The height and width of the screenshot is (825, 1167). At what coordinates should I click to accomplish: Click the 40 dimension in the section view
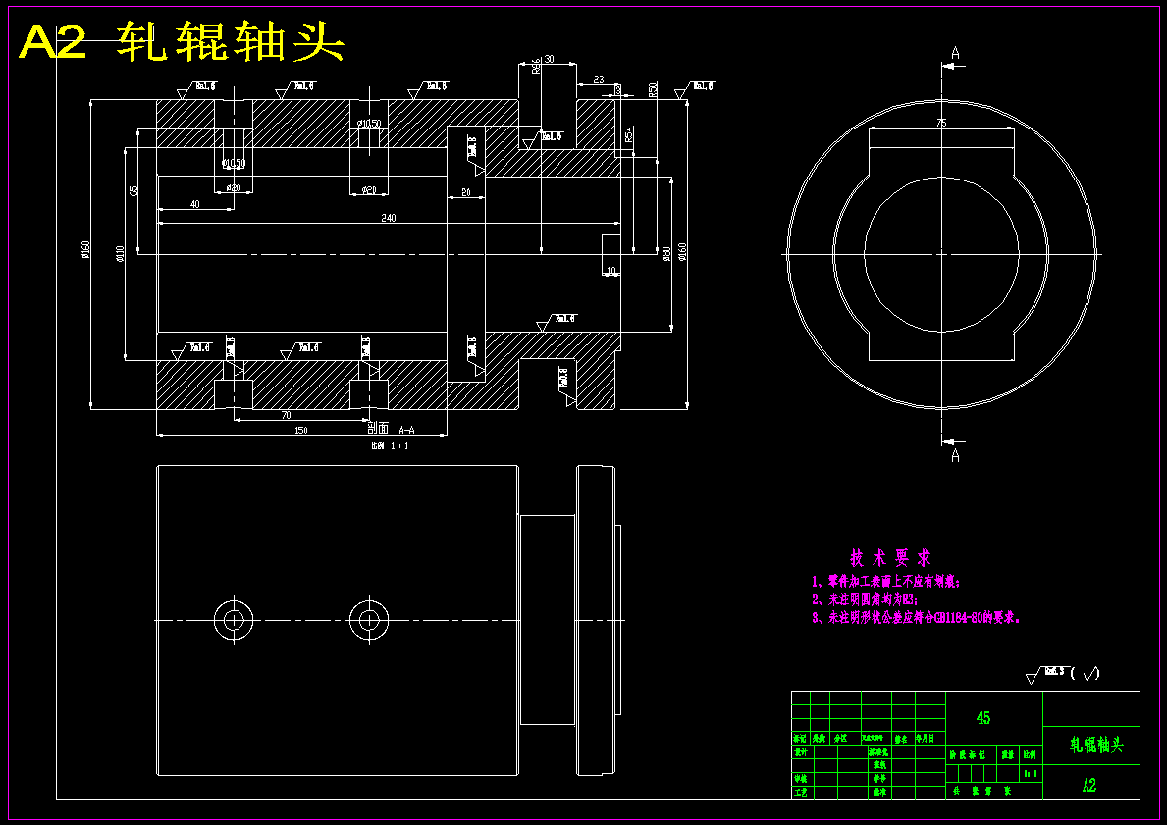[x=195, y=204]
